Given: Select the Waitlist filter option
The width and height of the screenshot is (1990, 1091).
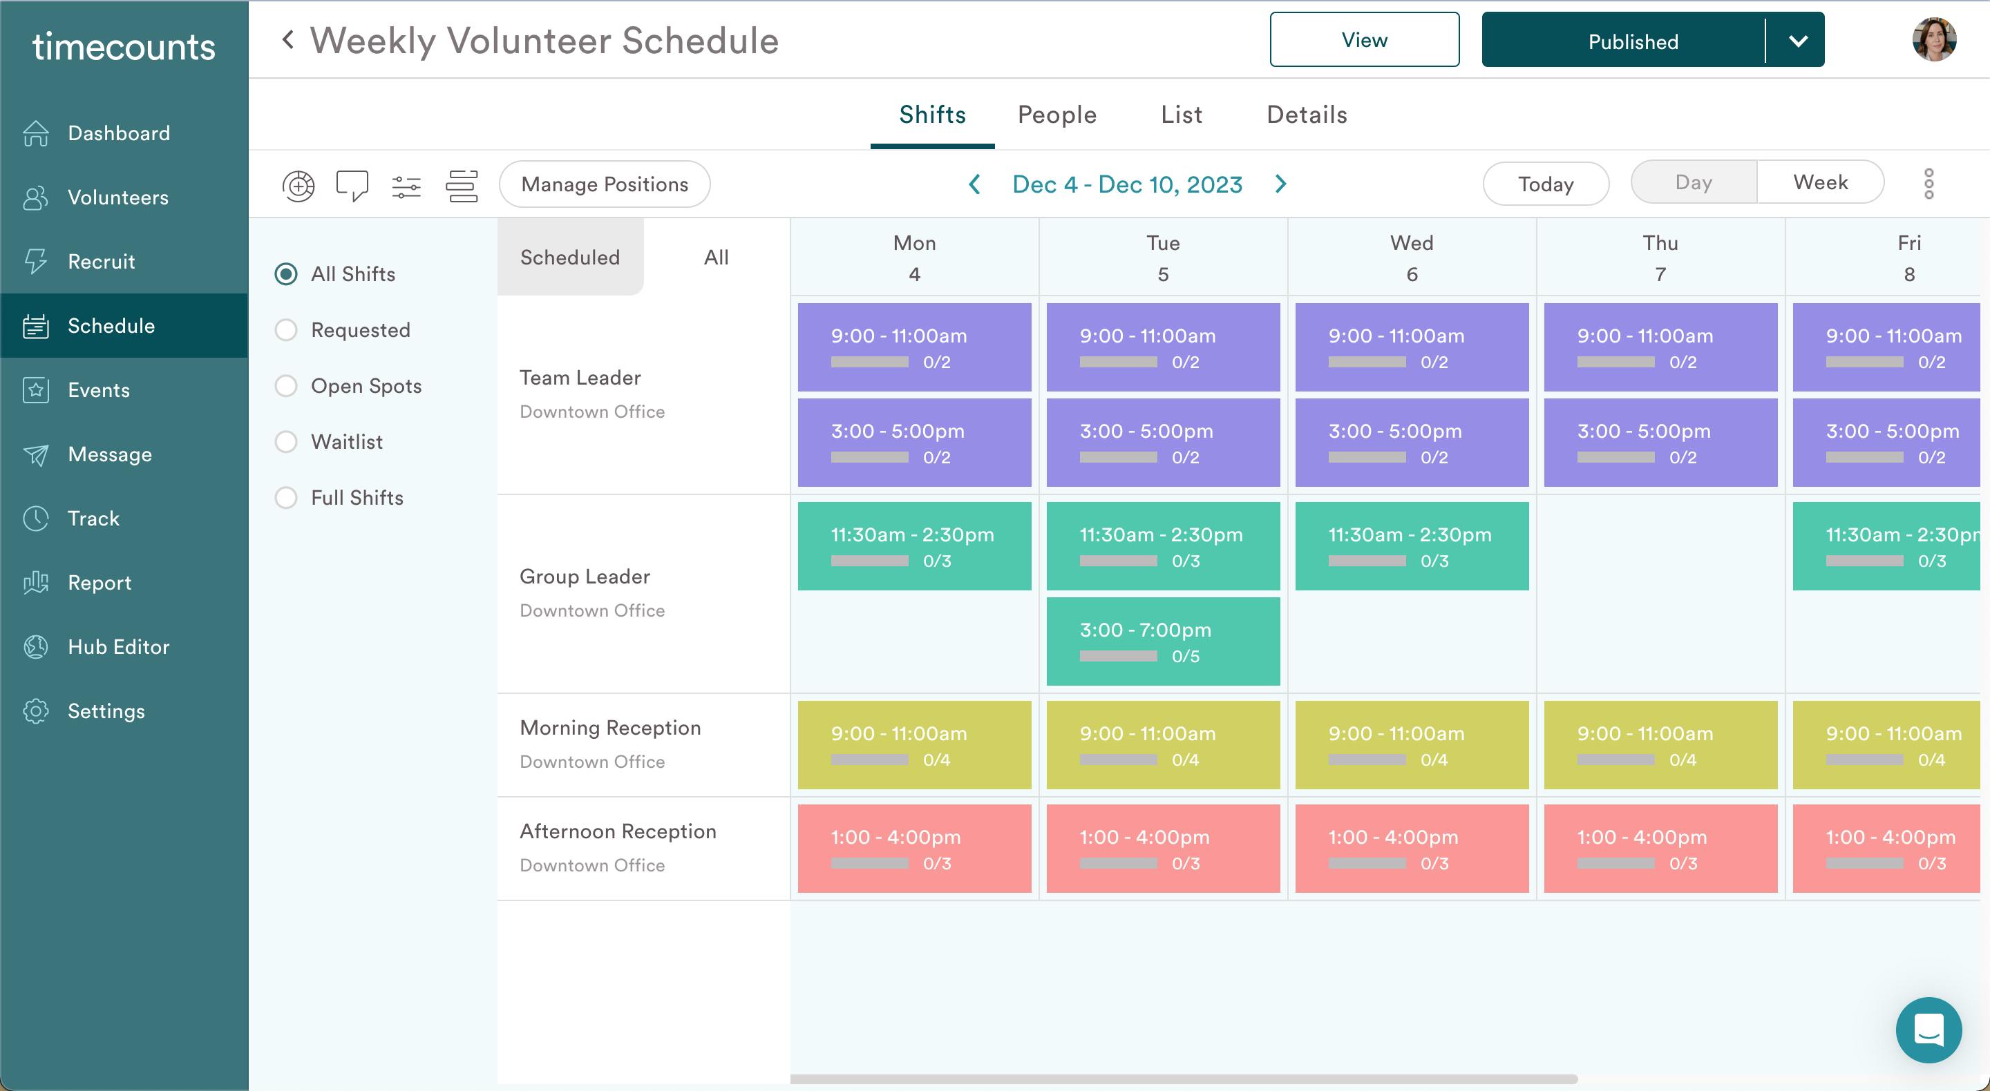Looking at the screenshot, I should [286, 442].
